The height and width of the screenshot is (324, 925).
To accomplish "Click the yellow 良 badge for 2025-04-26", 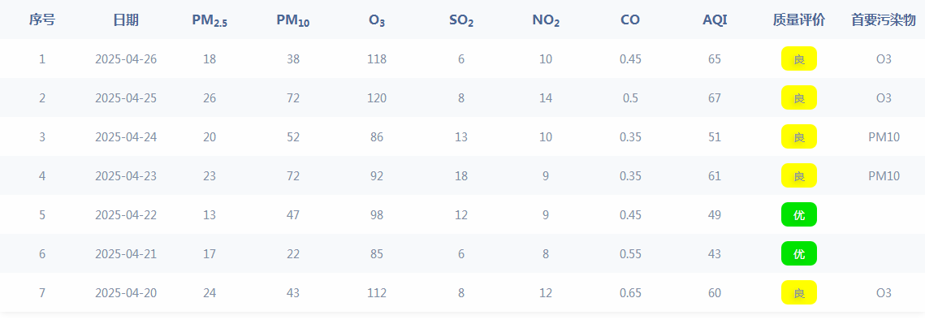I will tap(799, 58).
